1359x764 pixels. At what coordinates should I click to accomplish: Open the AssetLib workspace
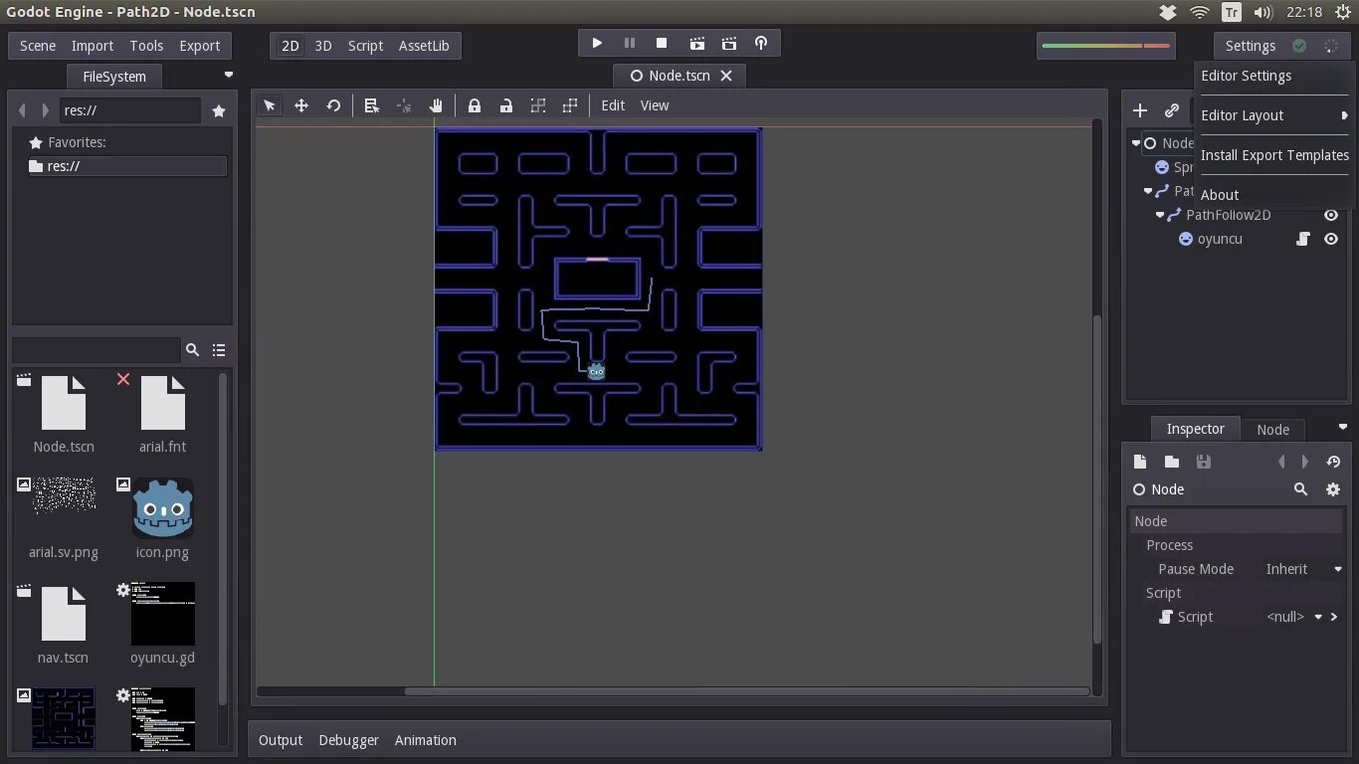pyautogui.click(x=424, y=46)
